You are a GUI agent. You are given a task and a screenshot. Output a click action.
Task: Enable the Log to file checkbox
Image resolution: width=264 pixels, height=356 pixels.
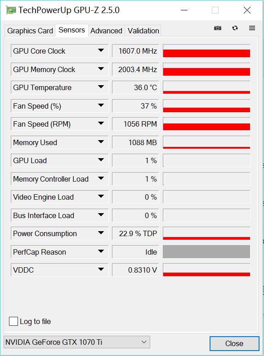(13, 321)
